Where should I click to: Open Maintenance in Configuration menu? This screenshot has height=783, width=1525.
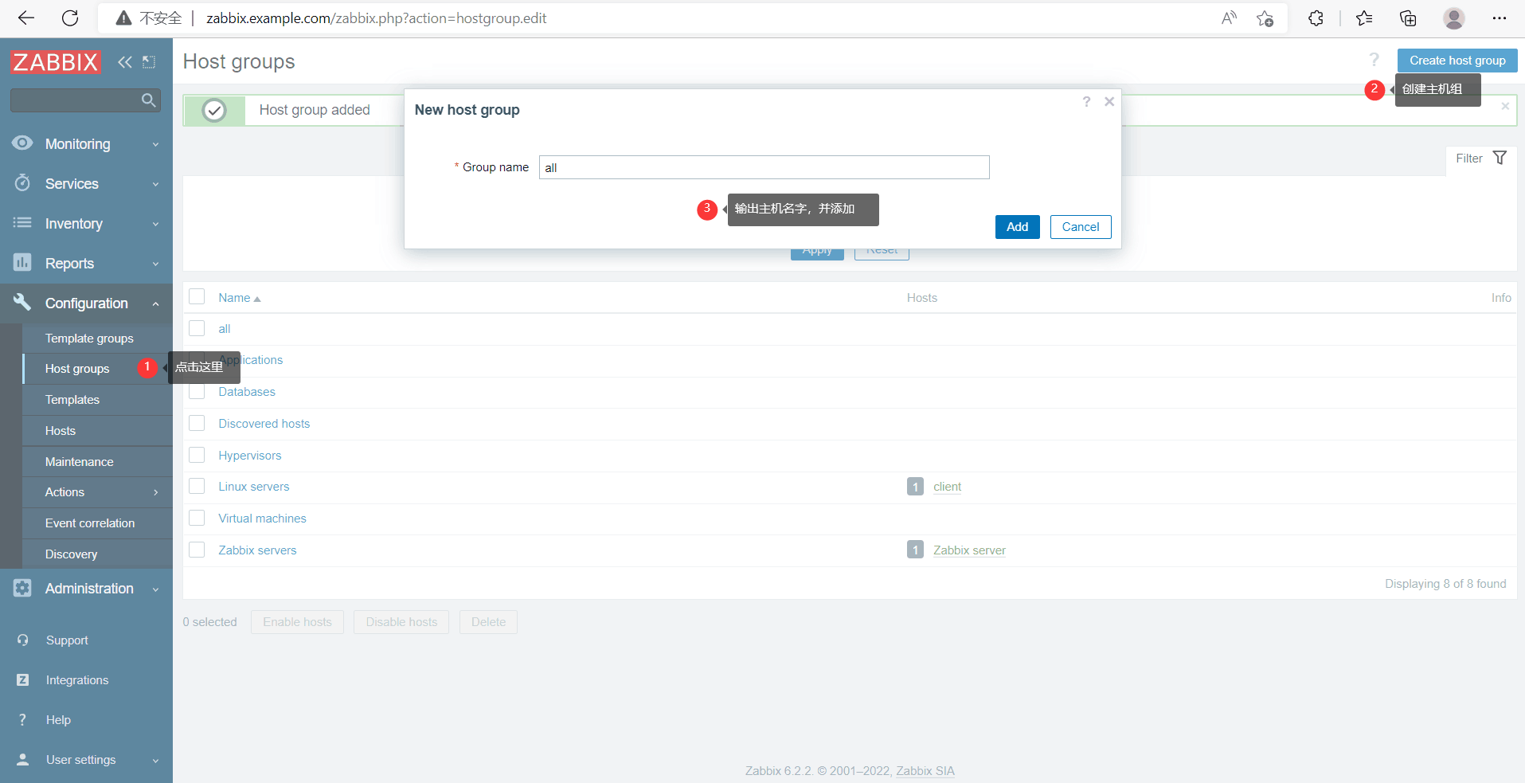(x=80, y=462)
